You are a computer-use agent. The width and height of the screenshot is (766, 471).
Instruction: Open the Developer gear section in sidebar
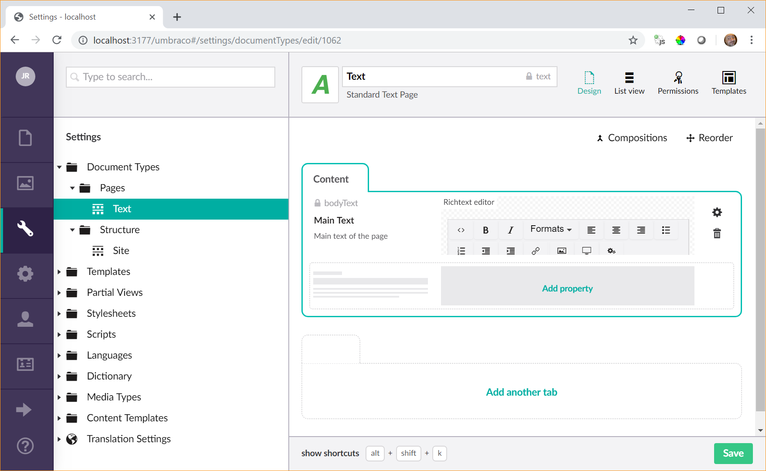(25, 274)
